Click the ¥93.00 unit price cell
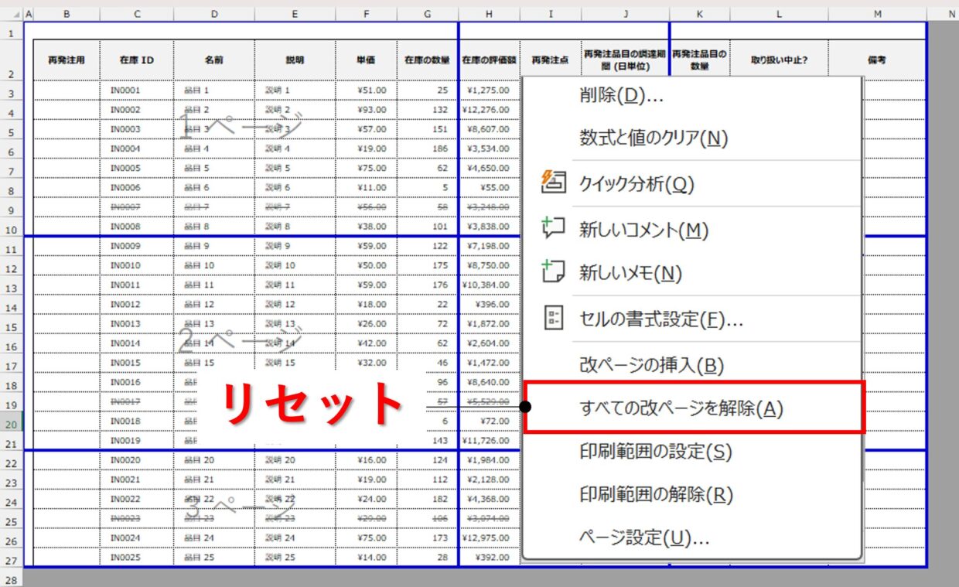 coord(367,110)
